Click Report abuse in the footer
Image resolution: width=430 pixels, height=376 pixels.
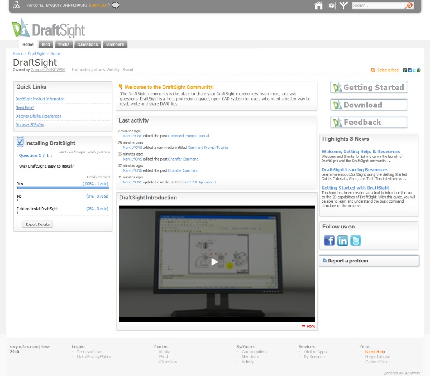click(378, 357)
